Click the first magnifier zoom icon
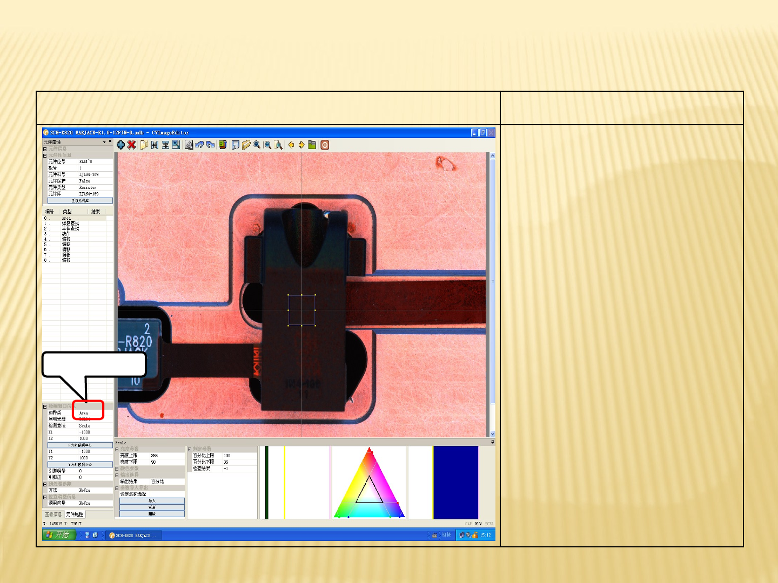This screenshot has height=583, width=778. click(x=257, y=145)
